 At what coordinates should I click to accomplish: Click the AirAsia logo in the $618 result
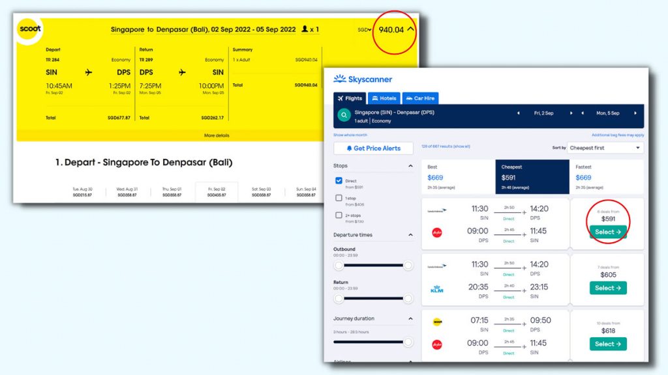pos(437,344)
